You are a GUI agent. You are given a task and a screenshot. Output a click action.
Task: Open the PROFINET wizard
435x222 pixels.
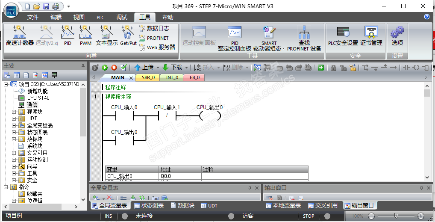[154, 38]
